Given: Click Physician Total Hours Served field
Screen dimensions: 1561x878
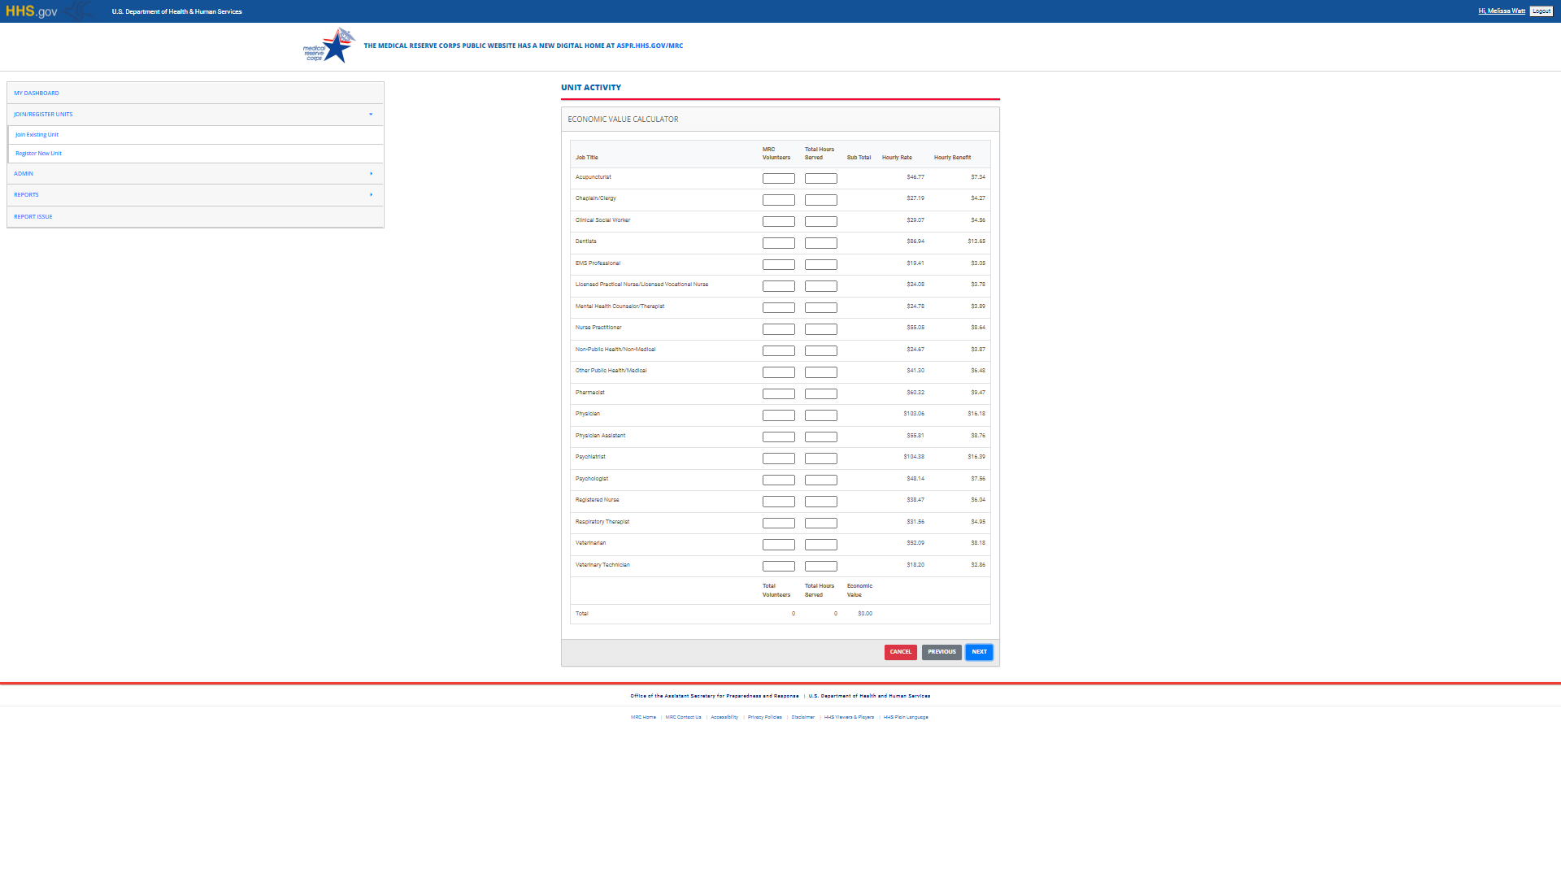Looking at the screenshot, I should [x=820, y=415].
